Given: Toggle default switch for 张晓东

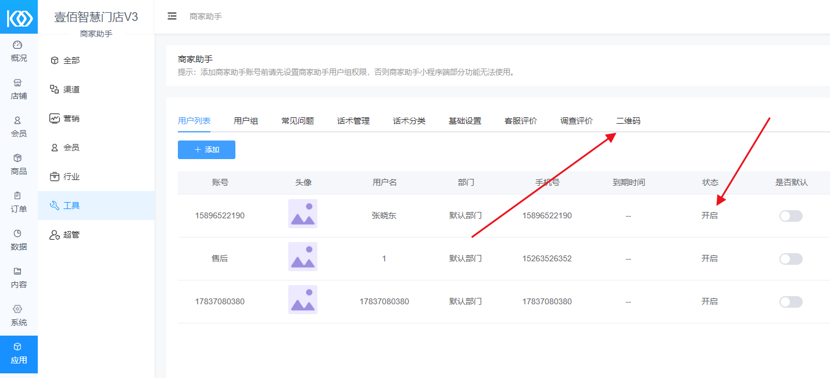Looking at the screenshot, I should (791, 216).
